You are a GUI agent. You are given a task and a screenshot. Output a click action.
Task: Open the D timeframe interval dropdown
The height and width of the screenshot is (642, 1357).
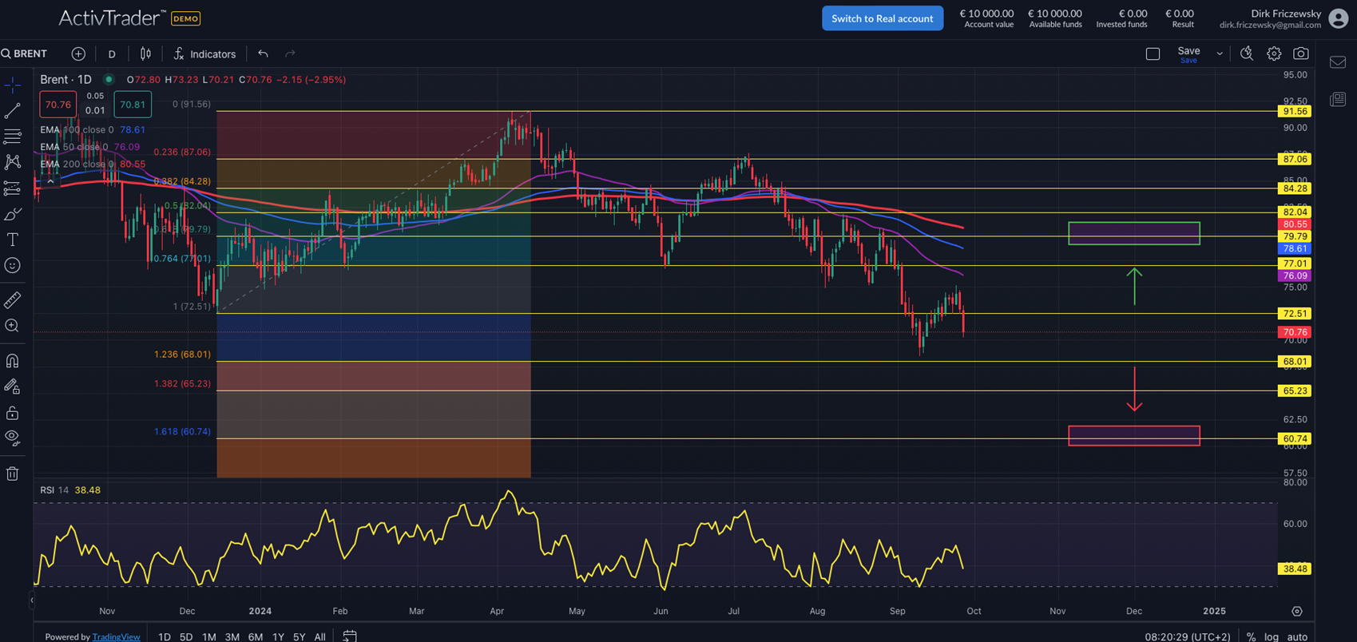112,53
